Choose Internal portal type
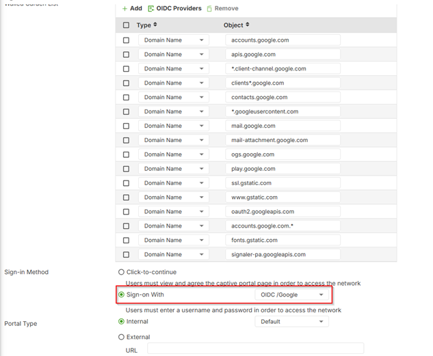Viewport: 433px width, 356px height. coord(121,322)
